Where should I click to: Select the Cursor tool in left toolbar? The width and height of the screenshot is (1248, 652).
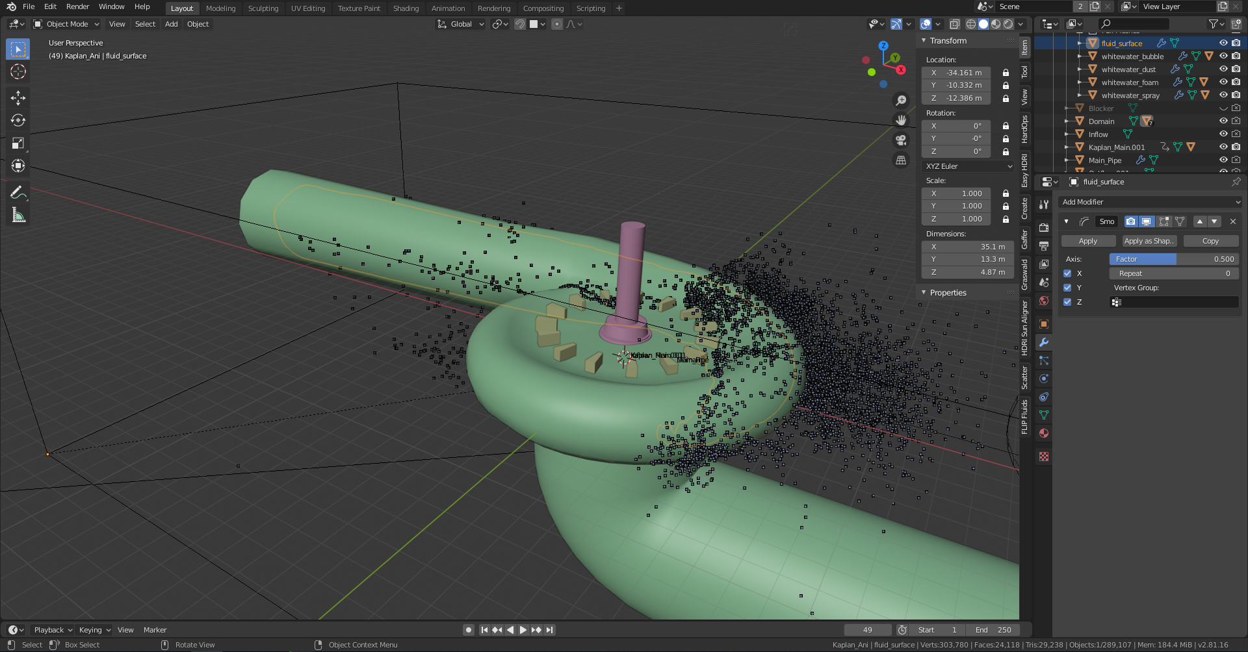coord(18,71)
